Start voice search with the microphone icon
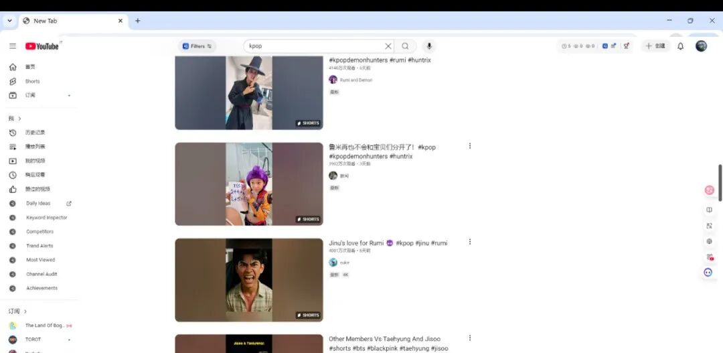The width and height of the screenshot is (723, 353). point(429,46)
